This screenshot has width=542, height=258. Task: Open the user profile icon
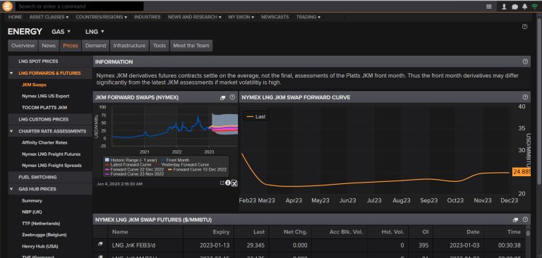(505, 6)
